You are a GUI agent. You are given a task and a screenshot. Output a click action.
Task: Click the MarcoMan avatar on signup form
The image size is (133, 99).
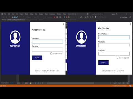(81, 37)
